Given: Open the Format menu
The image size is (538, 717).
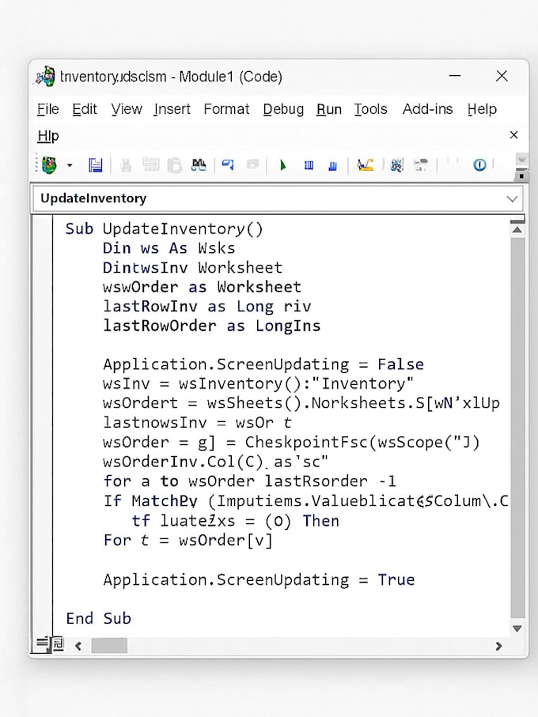Looking at the screenshot, I should [x=226, y=109].
